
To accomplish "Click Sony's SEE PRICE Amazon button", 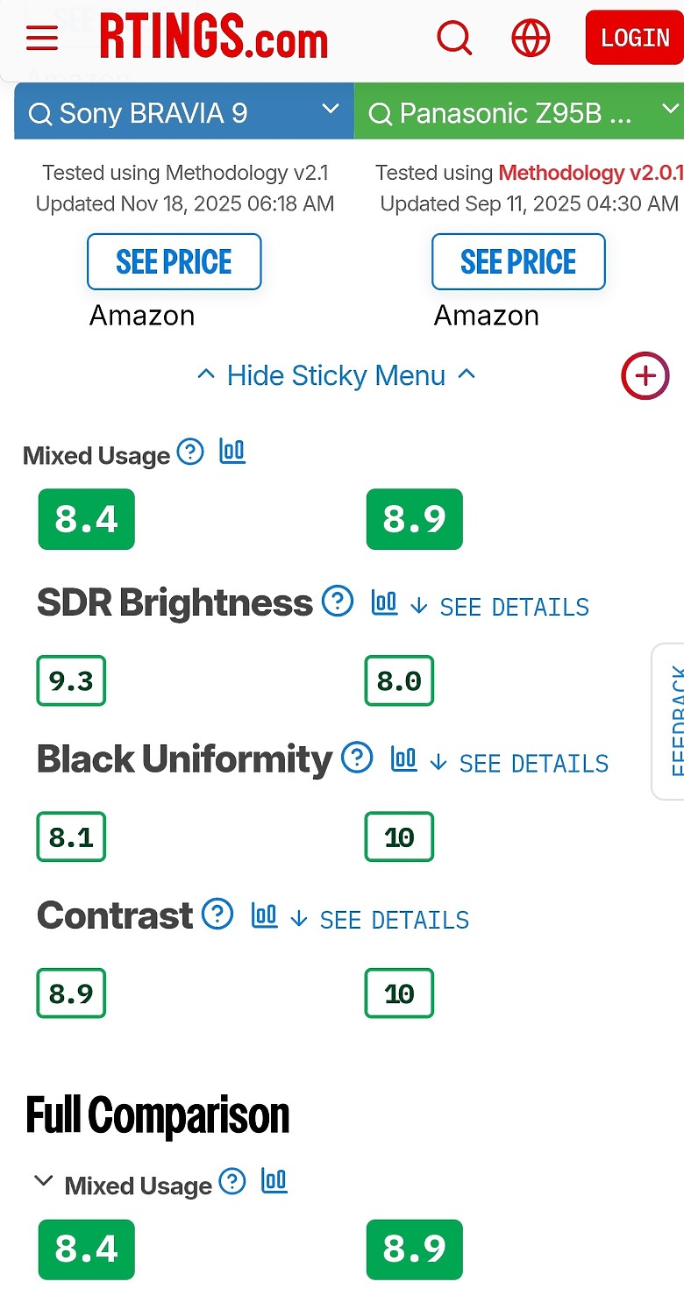I will pos(174,261).
